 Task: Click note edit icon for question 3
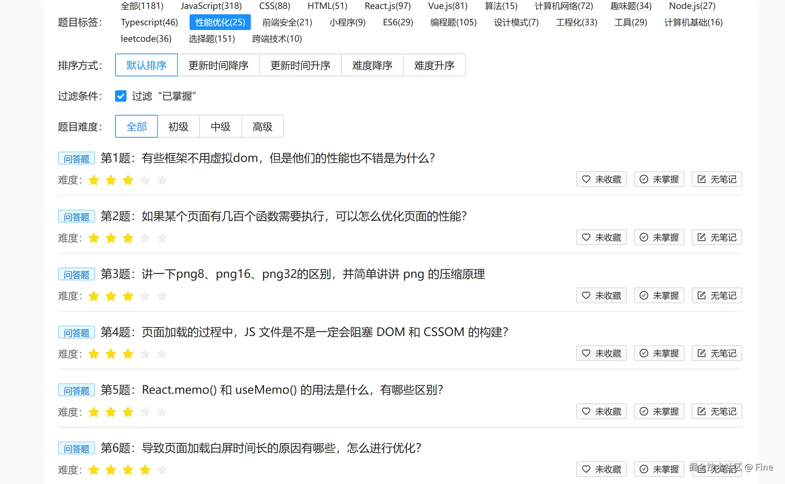(701, 295)
